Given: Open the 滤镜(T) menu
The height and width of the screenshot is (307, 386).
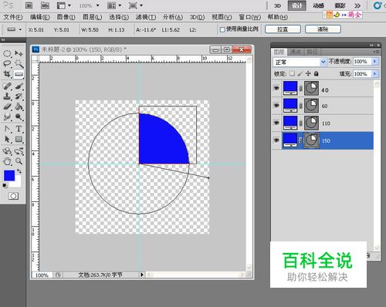Looking at the screenshot, I should pos(146,17).
